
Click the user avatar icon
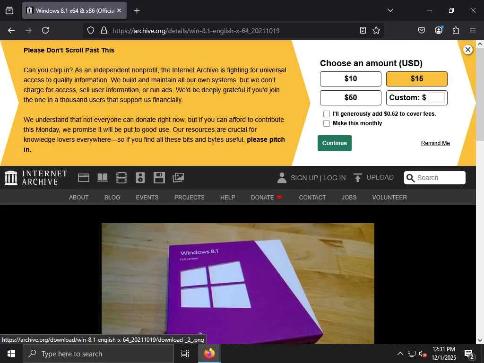pyautogui.click(x=282, y=178)
